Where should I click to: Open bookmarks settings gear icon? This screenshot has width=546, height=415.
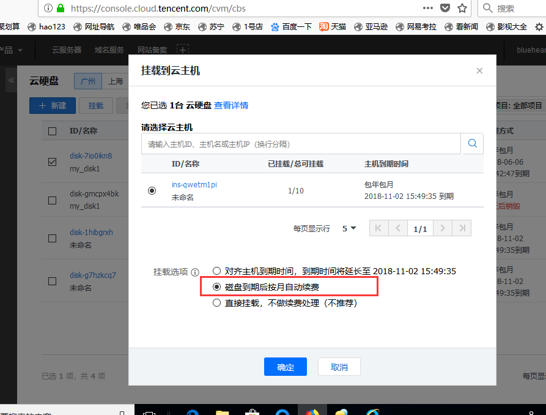[539, 27]
